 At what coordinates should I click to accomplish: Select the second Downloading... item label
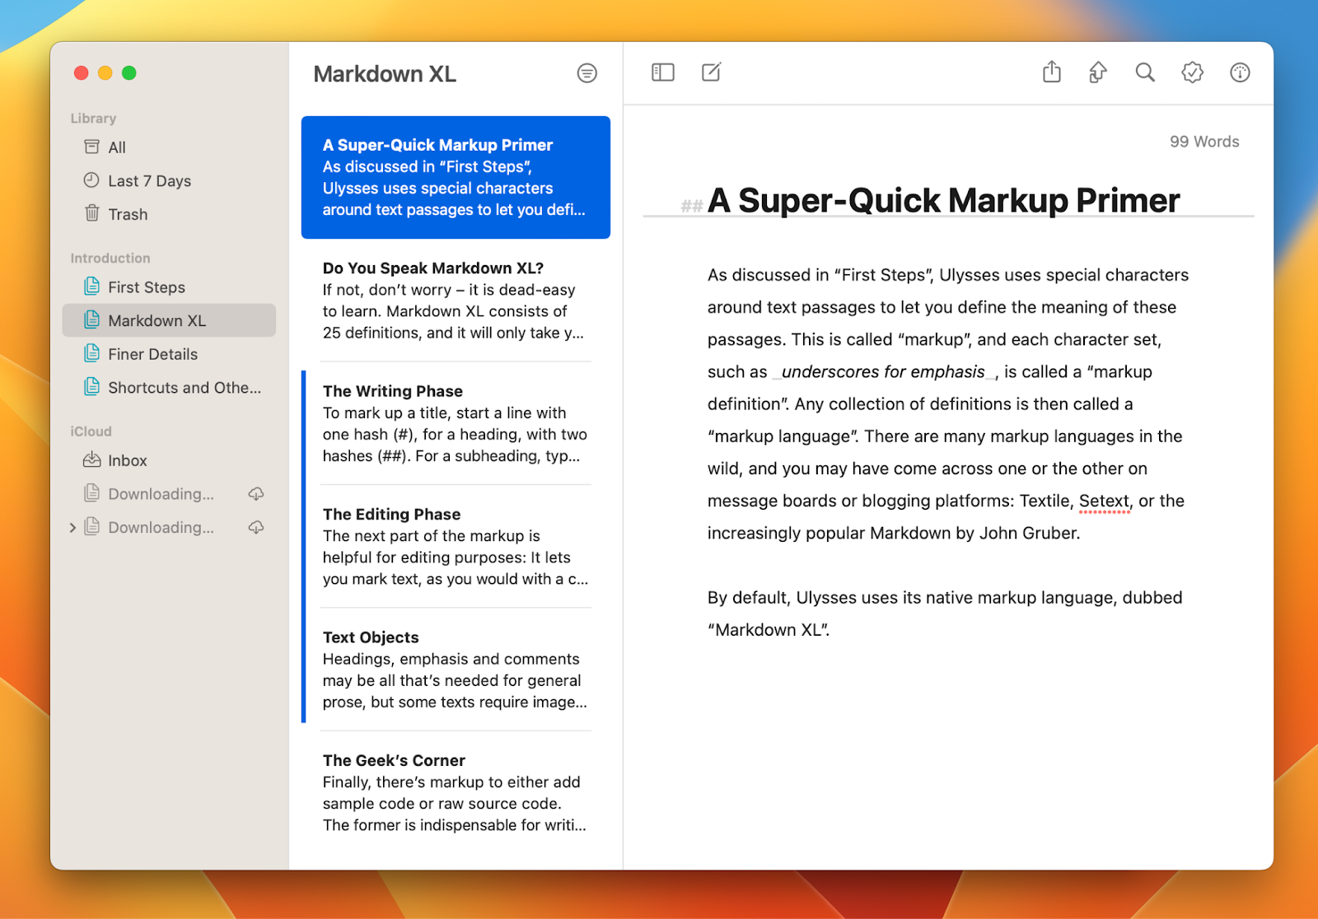161,527
